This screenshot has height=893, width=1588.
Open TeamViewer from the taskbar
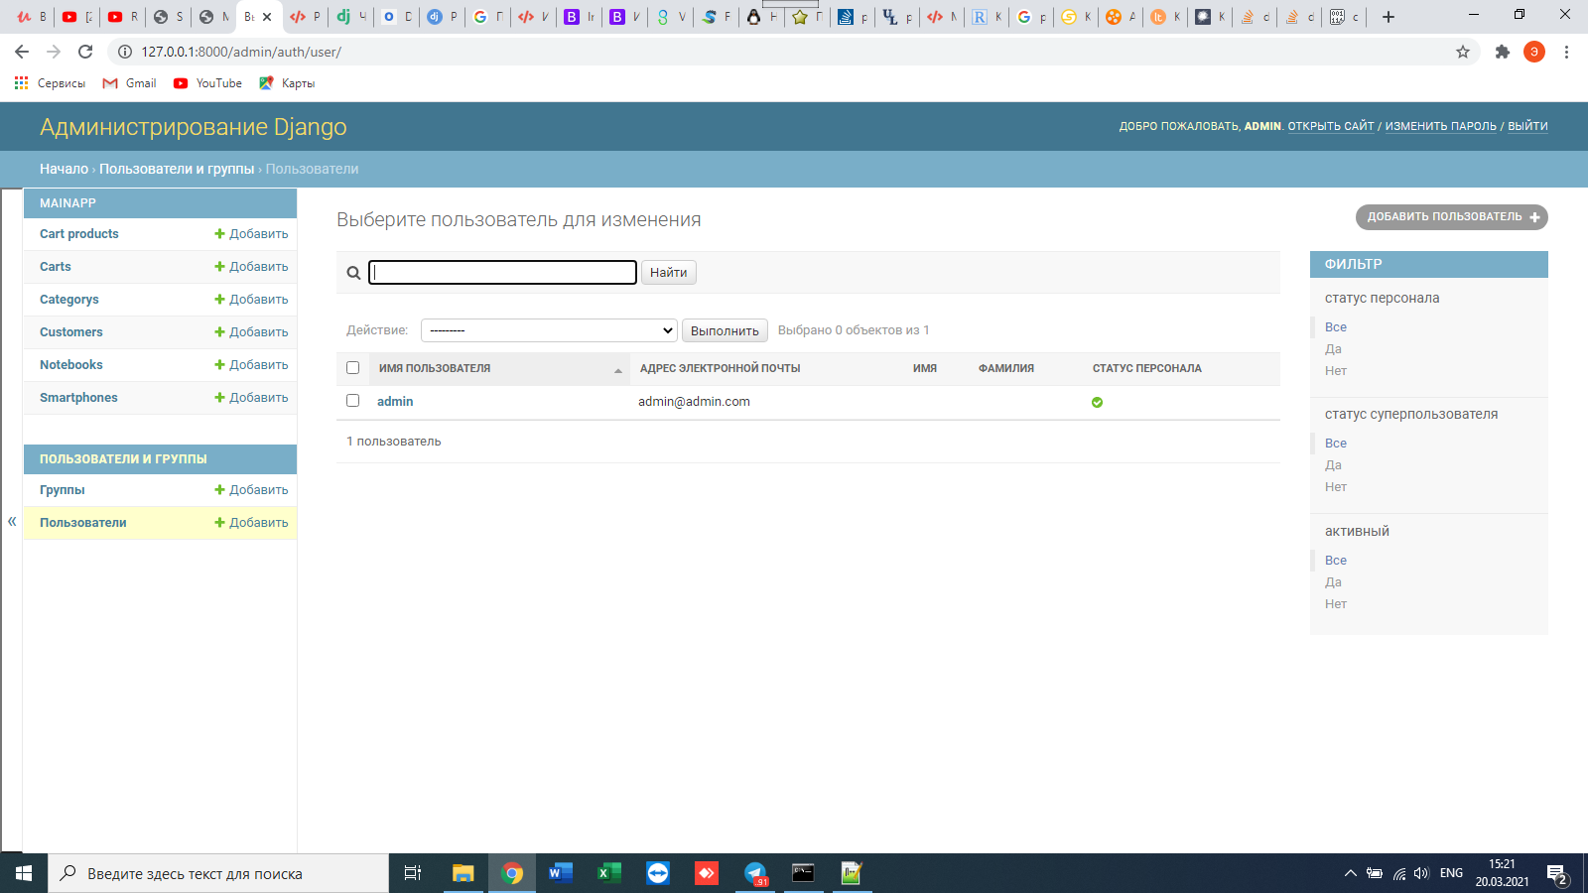[658, 873]
